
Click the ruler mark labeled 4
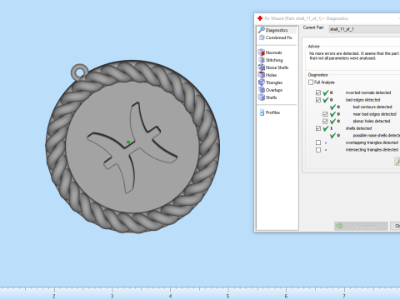coord(170,296)
